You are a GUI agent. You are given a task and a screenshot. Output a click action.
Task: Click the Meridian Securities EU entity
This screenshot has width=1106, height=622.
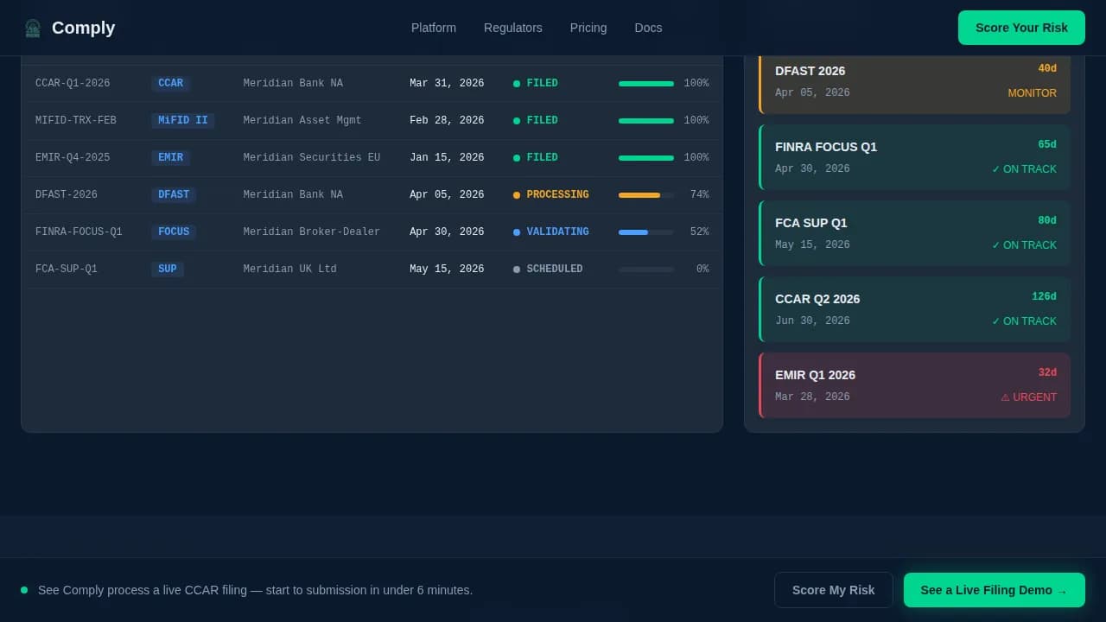click(312, 157)
